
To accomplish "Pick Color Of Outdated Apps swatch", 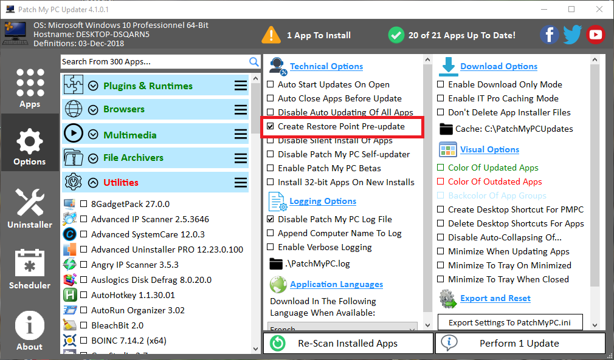I will pos(441,182).
